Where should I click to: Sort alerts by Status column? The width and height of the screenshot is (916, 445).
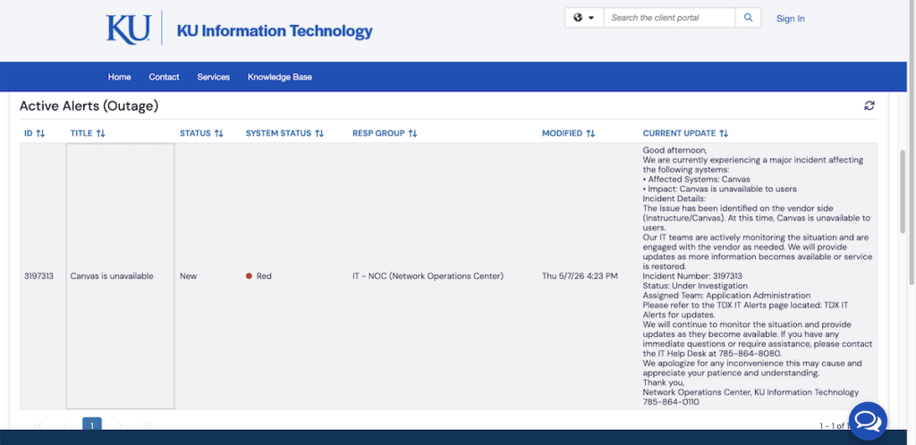tap(201, 133)
